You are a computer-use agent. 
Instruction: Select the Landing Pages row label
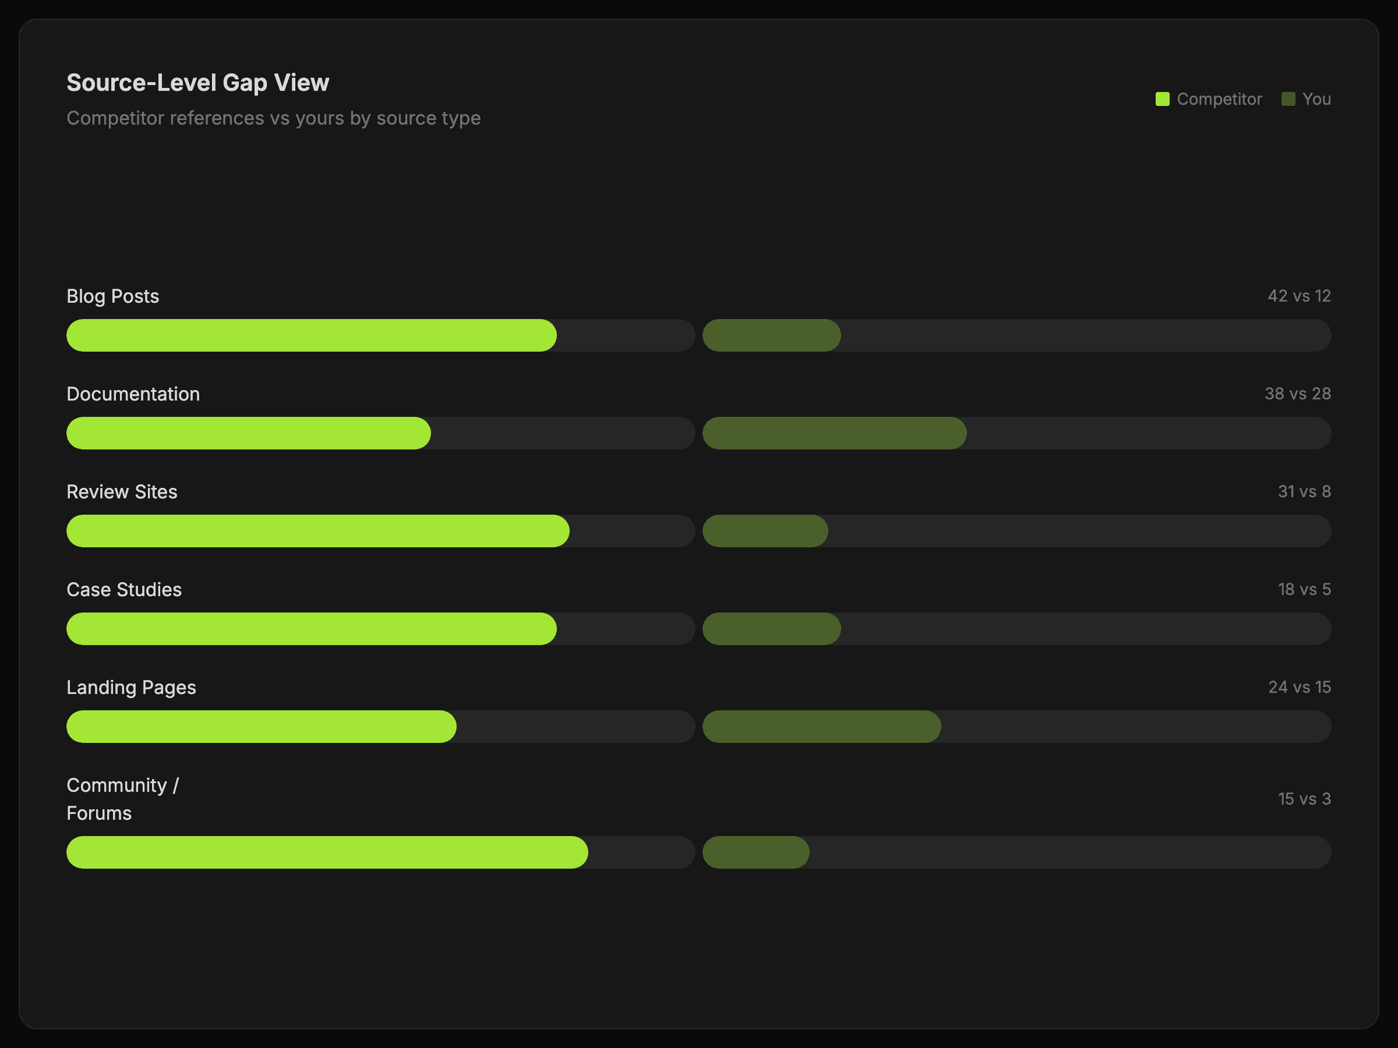point(132,687)
